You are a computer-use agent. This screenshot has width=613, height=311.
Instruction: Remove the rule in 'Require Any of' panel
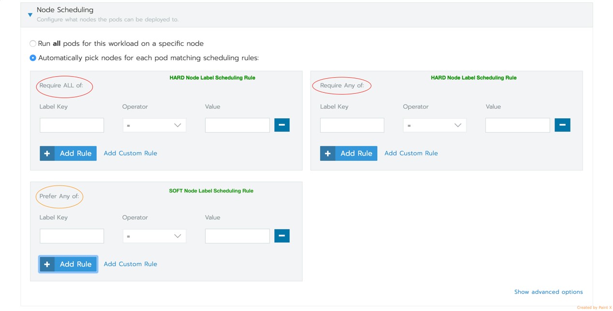click(x=562, y=125)
